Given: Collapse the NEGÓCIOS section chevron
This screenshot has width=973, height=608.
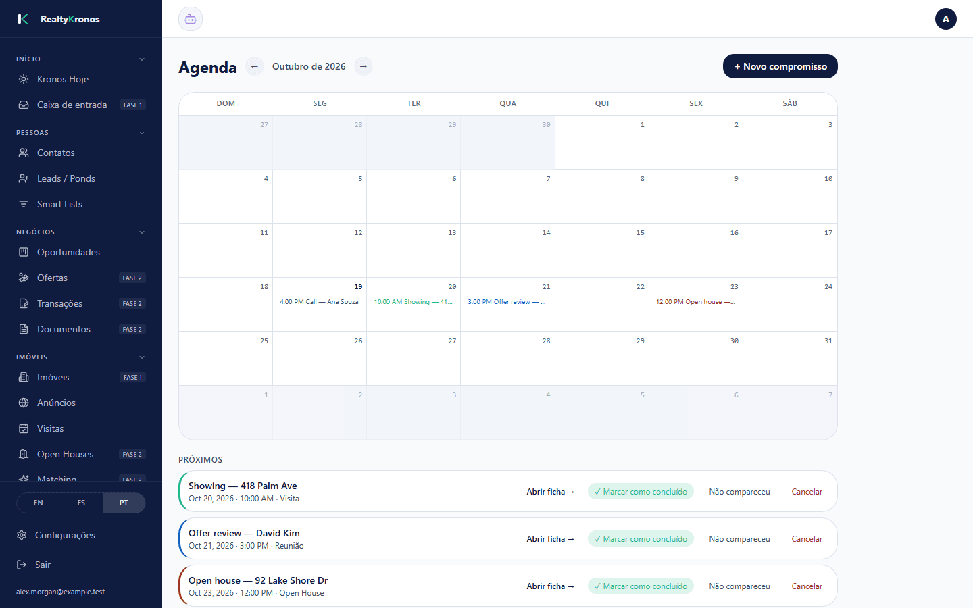Looking at the screenshot, I should (x=142, y=232).
